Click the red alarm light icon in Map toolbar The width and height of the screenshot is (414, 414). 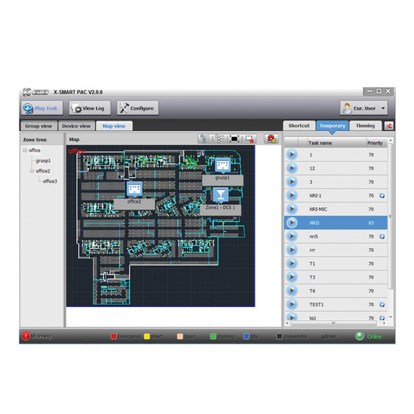pos(271,139)
